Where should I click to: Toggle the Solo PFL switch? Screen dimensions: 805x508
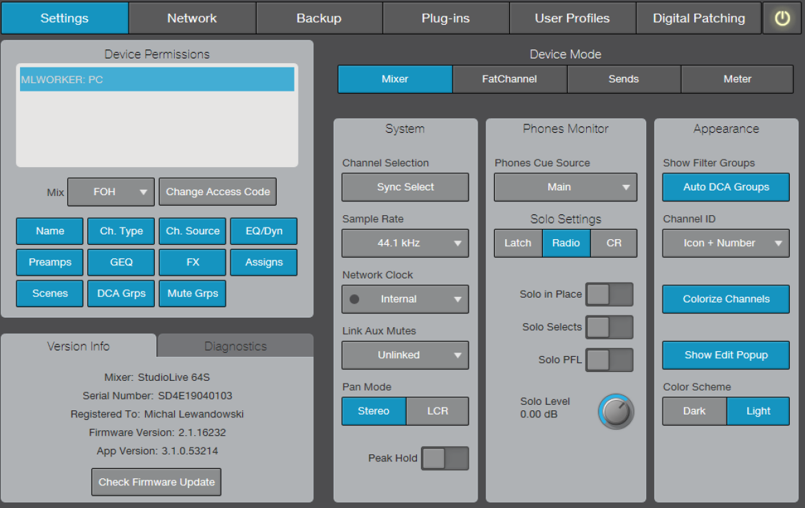coord(610,360)
